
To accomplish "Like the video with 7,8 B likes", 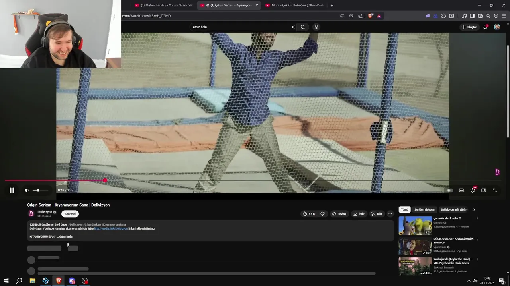I will pos(309,214).
